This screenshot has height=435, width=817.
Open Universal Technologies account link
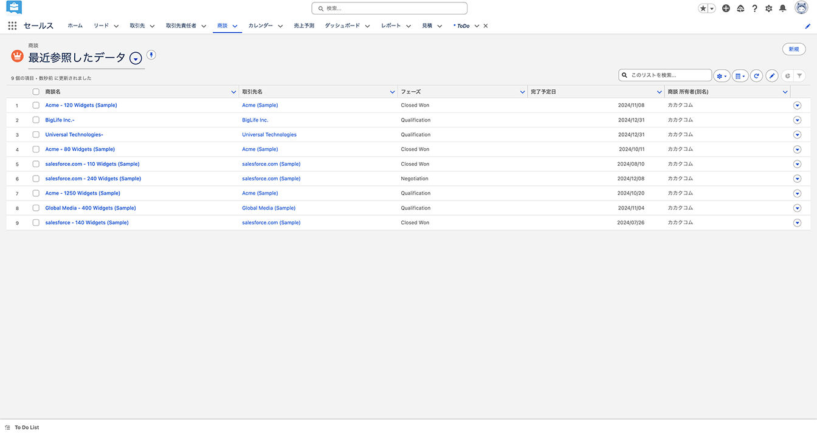(x=269, y=134)
